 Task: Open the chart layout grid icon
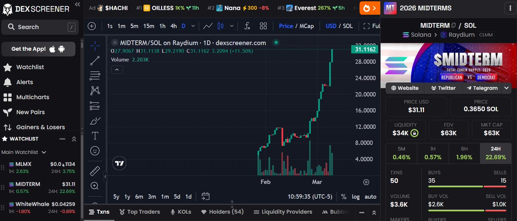pos(263,26)
